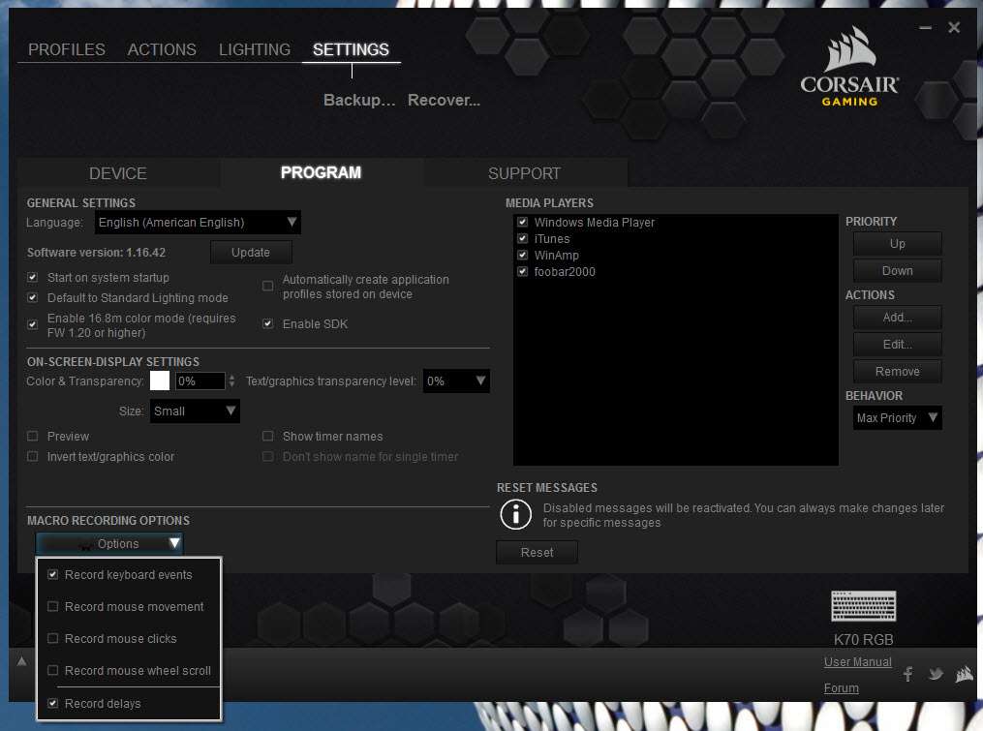This screenshot has width=983, height=731.
Task: Disable Record keyboard events
Action: (52, 574)
